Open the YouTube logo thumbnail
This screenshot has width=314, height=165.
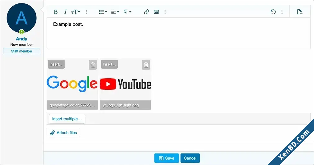(x=125, y=84)
